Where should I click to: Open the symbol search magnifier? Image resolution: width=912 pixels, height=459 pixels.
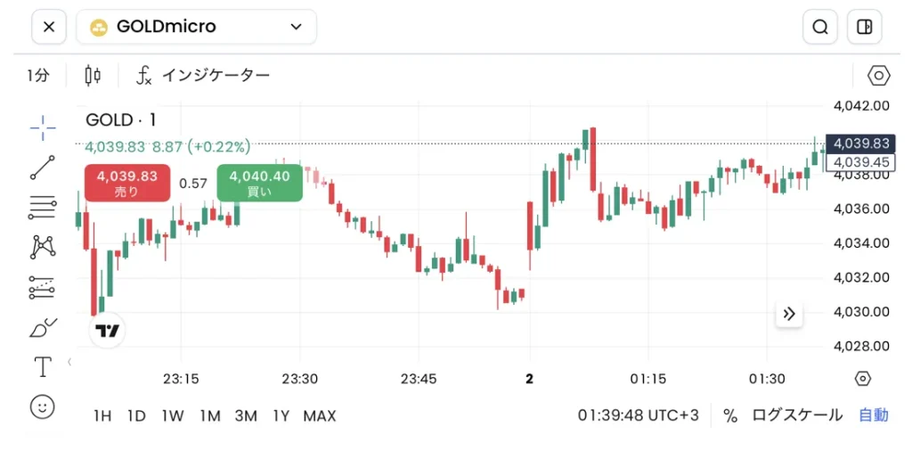[x=820, y=27]
